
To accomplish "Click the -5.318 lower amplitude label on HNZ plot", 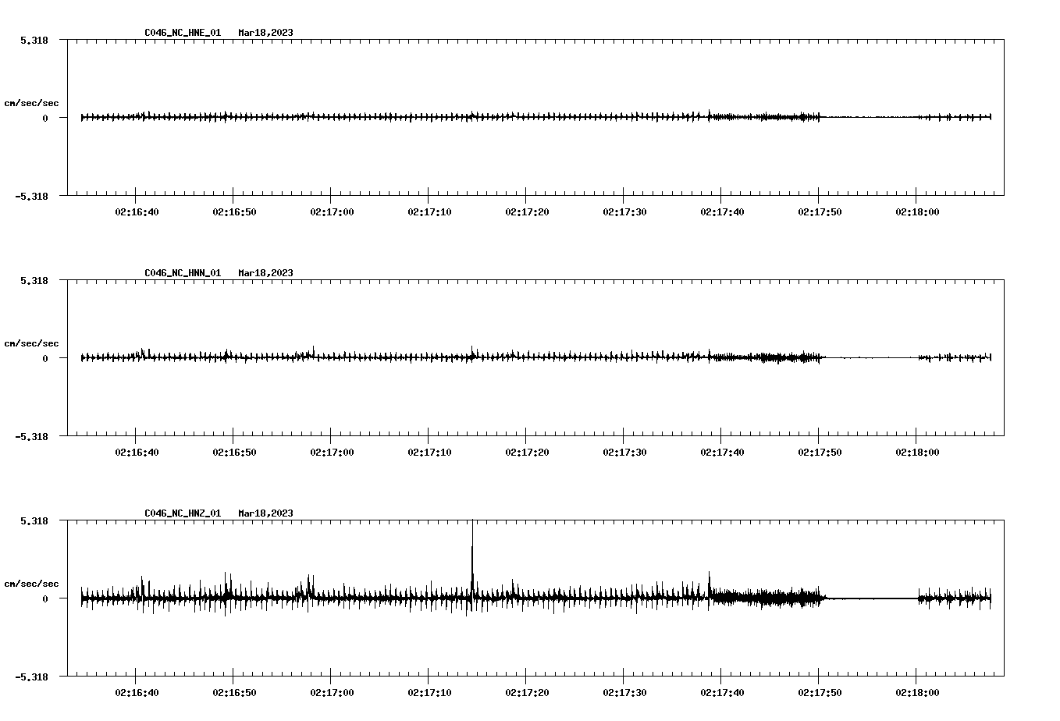I will tap(32, 678).
